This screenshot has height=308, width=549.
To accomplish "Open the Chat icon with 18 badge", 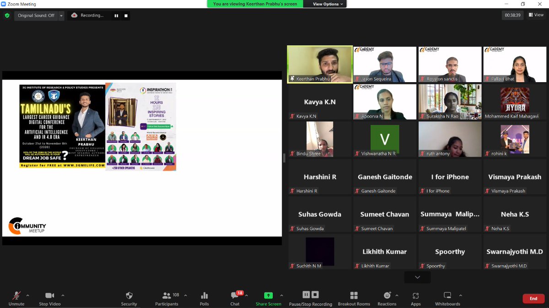I will click(x=236, y=295).
